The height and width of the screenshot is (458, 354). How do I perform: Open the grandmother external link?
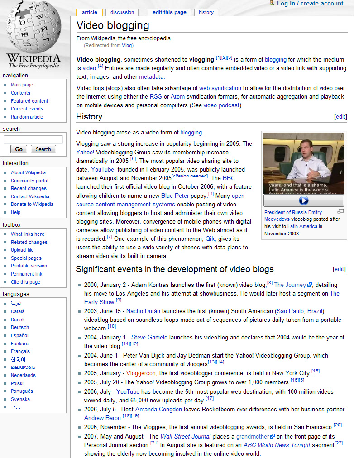pyautogui.click(x=255, y=436)
